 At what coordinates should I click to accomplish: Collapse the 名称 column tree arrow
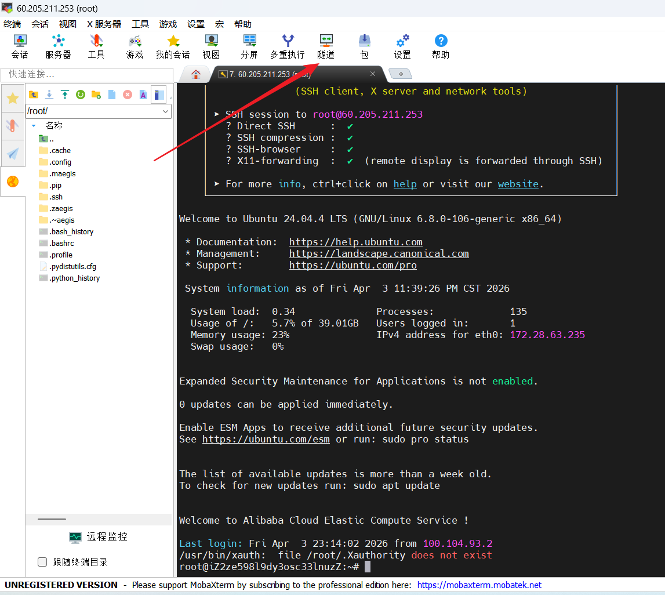coord(34,125)
